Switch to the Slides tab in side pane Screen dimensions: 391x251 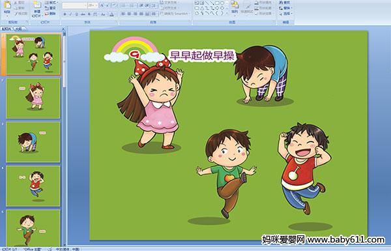coord(7,29)
